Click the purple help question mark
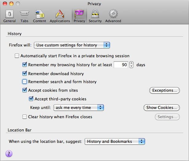 coord(9,154)
